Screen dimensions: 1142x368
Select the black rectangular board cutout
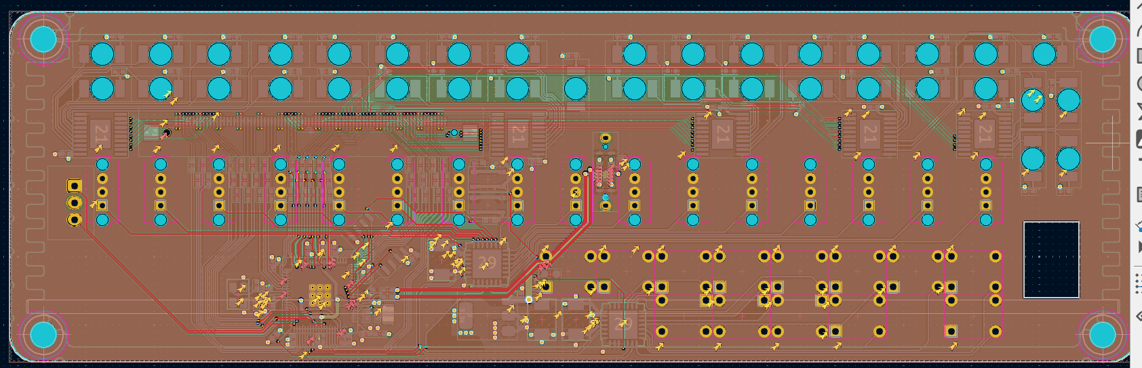[1051, 260]
